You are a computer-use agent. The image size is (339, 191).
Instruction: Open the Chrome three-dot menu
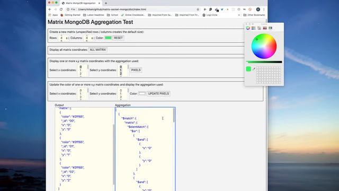tap(264, 10)
